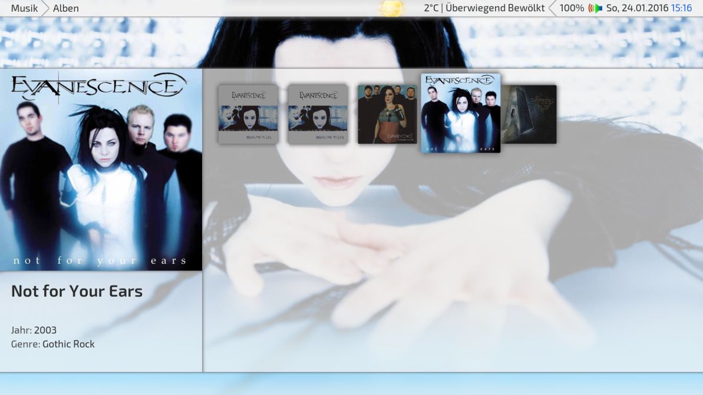
Task: Select the album with the band in dark clothing
Action: pyautogui.click(x=387, y=115)
